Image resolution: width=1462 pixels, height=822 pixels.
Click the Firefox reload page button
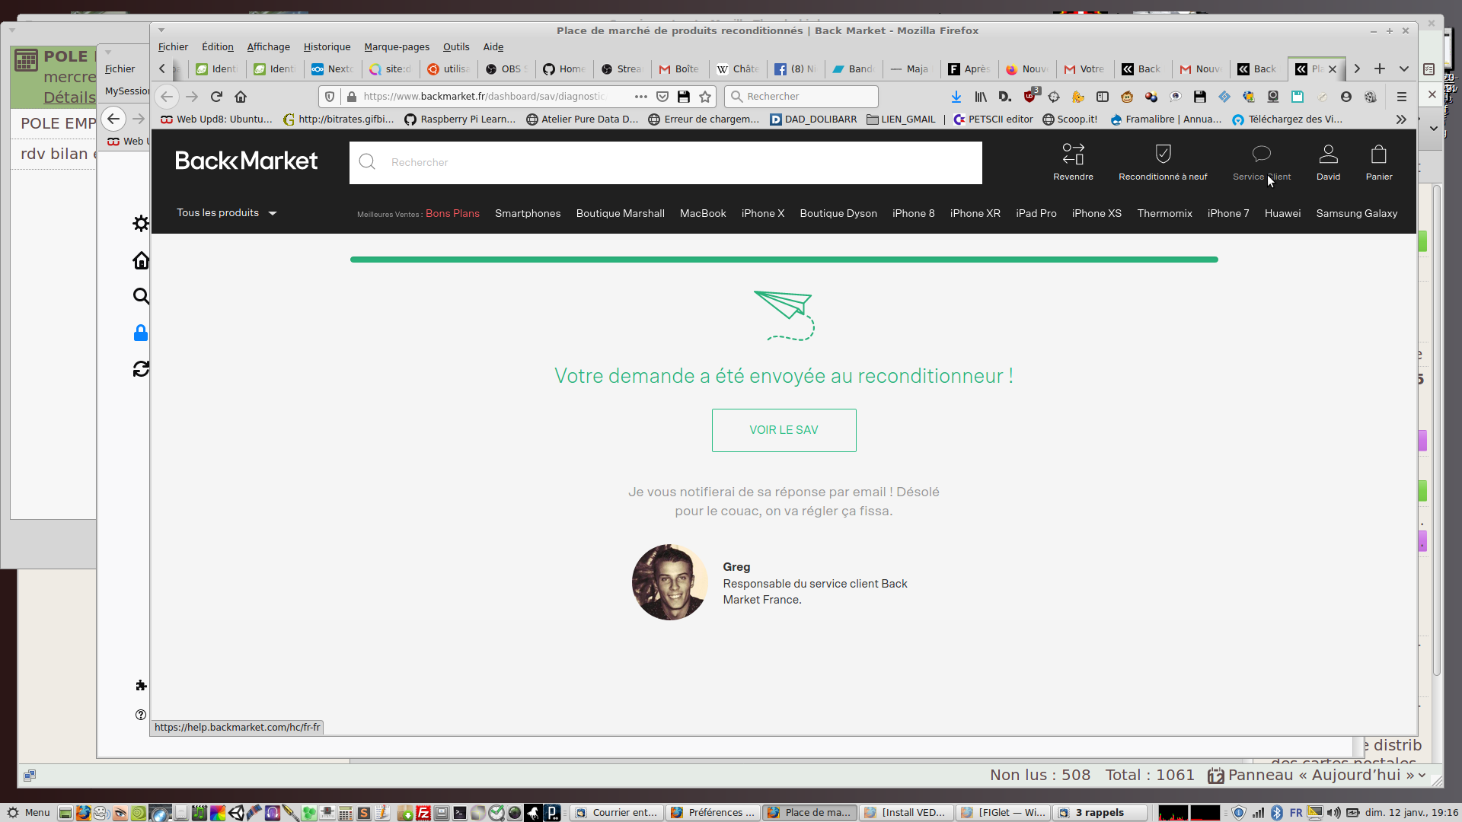point(216,97)
